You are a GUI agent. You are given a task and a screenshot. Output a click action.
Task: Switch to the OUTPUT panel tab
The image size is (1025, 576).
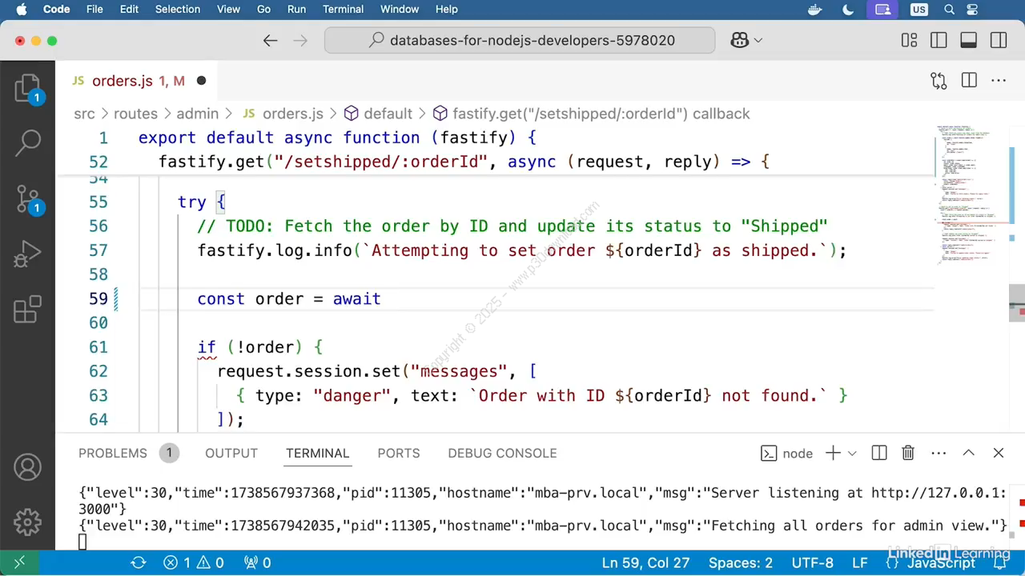(x=231, y=453)
